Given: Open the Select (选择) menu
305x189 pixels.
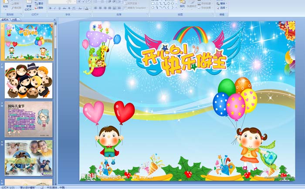Looking at the screenshot, I should [222, 8].
